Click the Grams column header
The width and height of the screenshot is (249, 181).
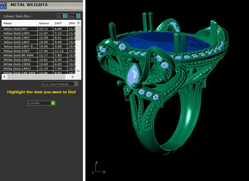tap(45, 23)
